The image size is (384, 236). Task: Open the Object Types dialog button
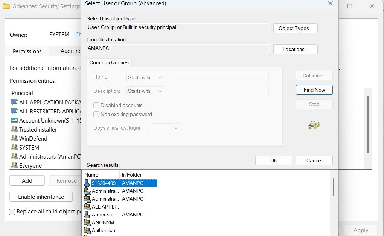(x=295, y=29)
